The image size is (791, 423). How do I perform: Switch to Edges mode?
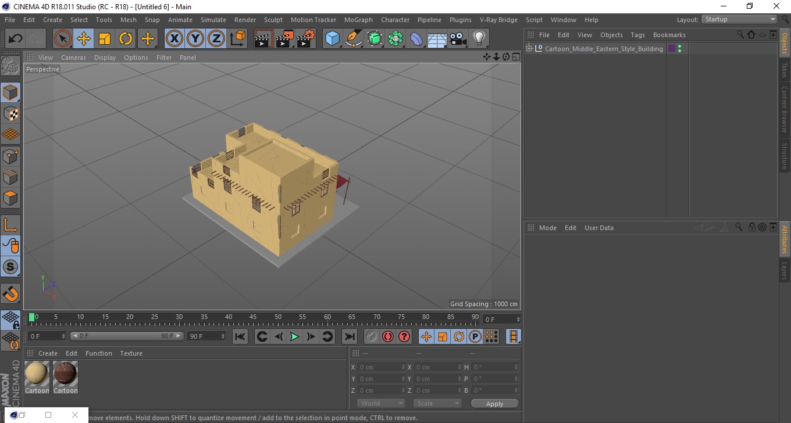click(x=10, y=177)
